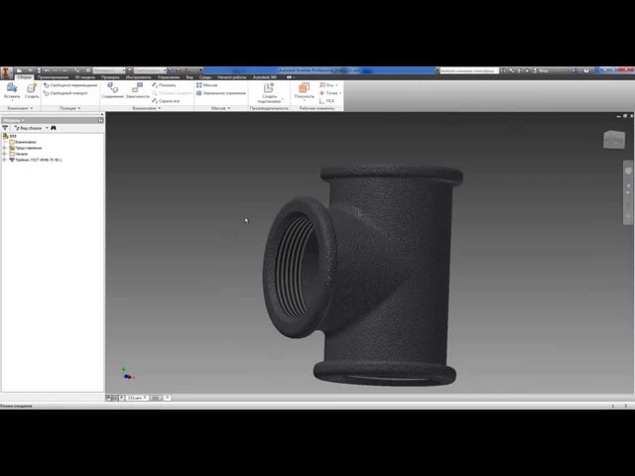
Task: Click Зеркальное отражение (Mirror) button
Action: [222, 93]
